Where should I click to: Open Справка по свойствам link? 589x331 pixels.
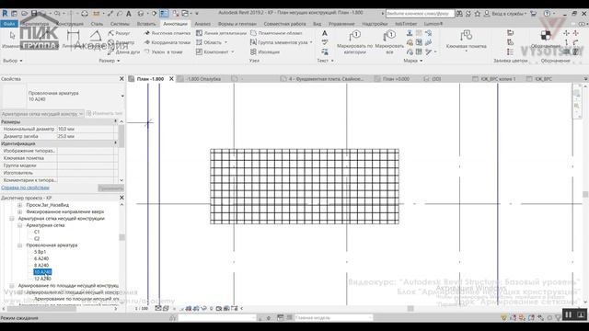point(25,188)
